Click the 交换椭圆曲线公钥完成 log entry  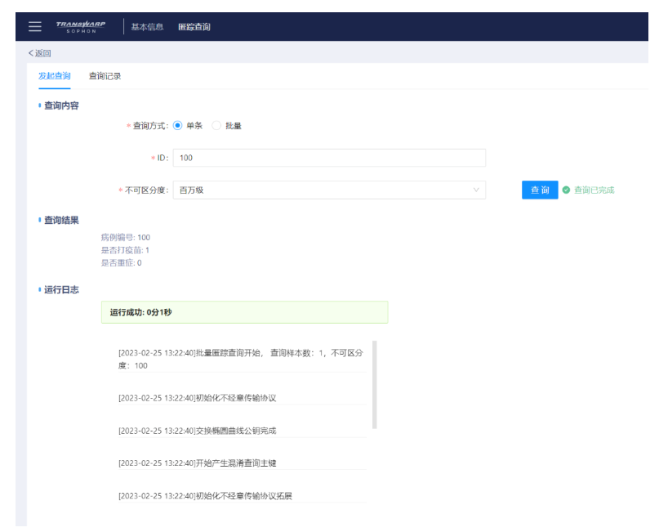tap(197, 431)
